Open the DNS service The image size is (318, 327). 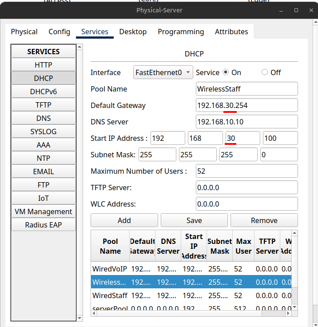(x=44, y=118)
